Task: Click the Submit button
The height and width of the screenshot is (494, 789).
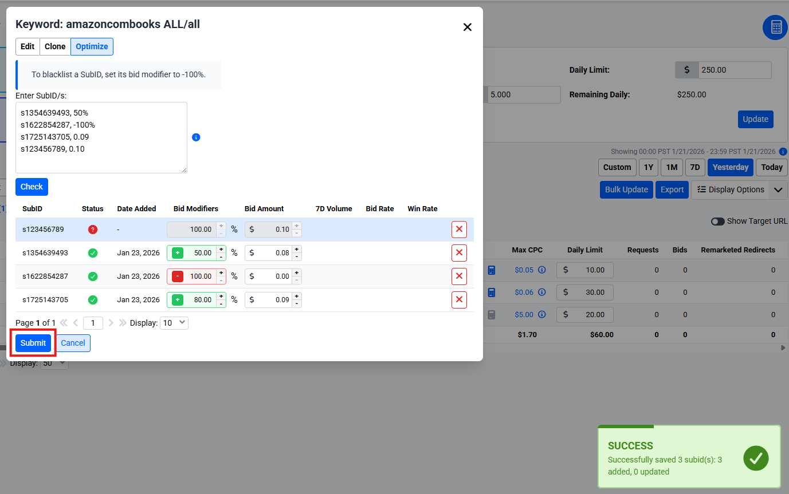Action: point(33,343)
